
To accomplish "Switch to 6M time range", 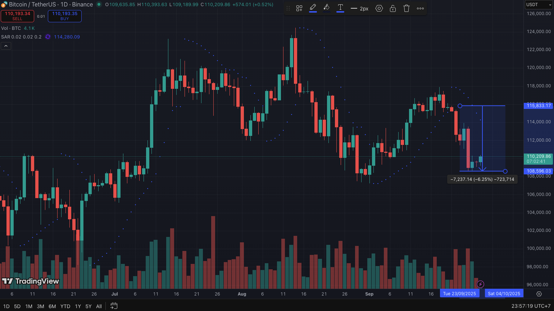I will (x=52, y=306).
